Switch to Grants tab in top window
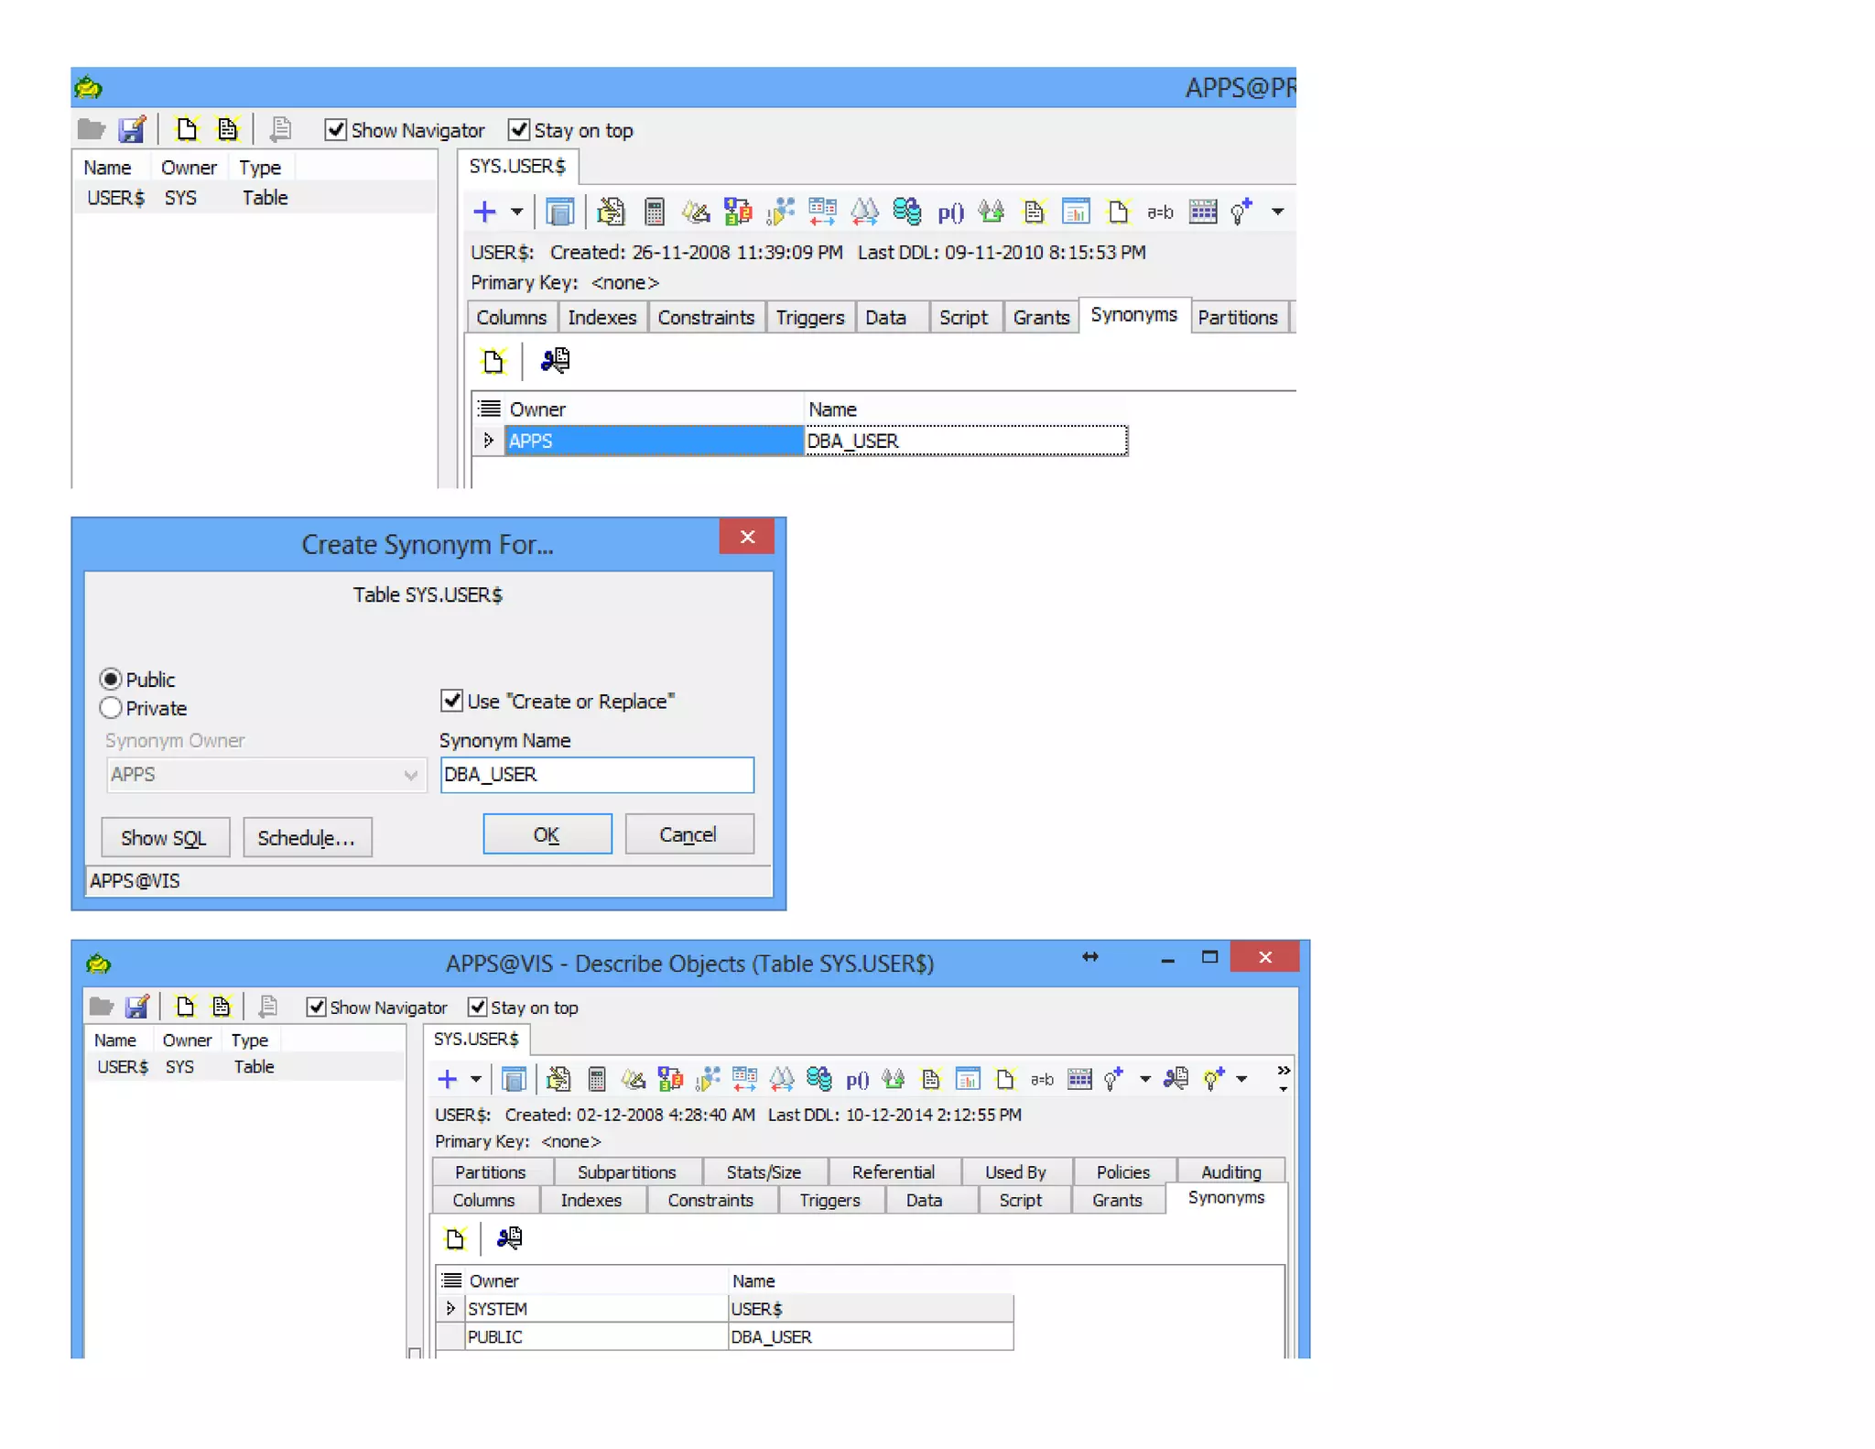This screenshot has height=1449, width=1875. pyautogui.click(x=1040, y=318)
